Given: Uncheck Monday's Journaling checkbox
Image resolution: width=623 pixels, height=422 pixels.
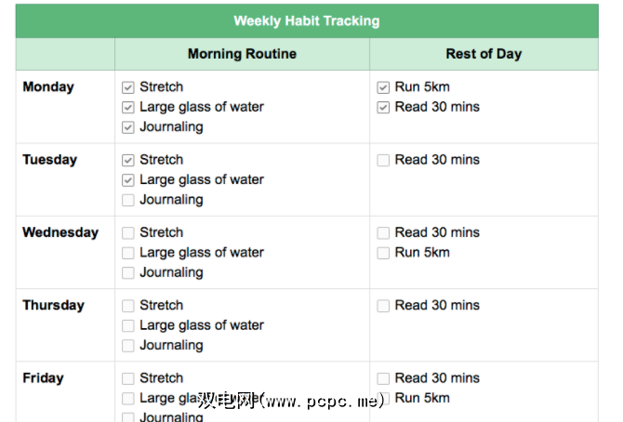Looking at the screenshot, I should click(128, 127).
